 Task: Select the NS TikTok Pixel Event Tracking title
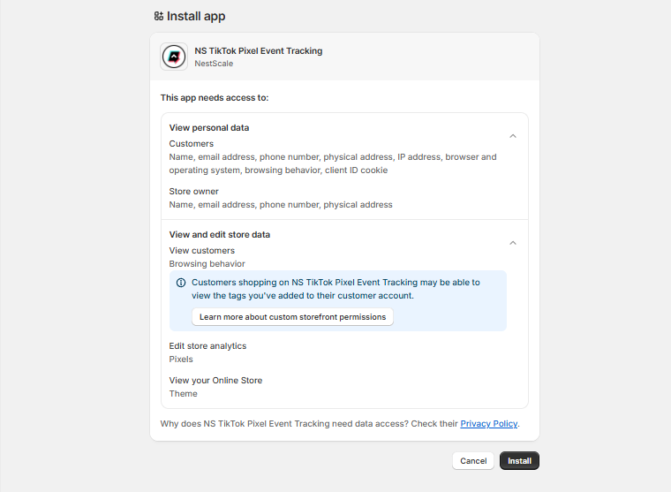click(x=259, y=51)
